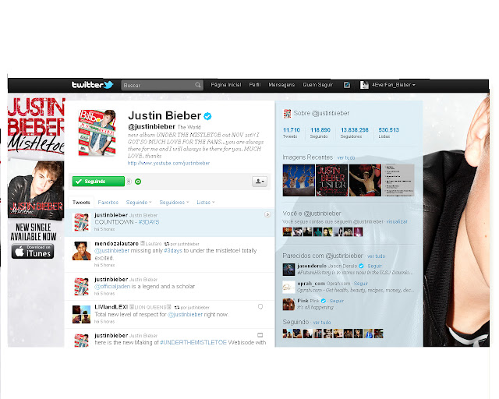Click the 13.838.298 Seguidores count
The height and width of the screenshot is (399, 499).
(x=354, y=132)
